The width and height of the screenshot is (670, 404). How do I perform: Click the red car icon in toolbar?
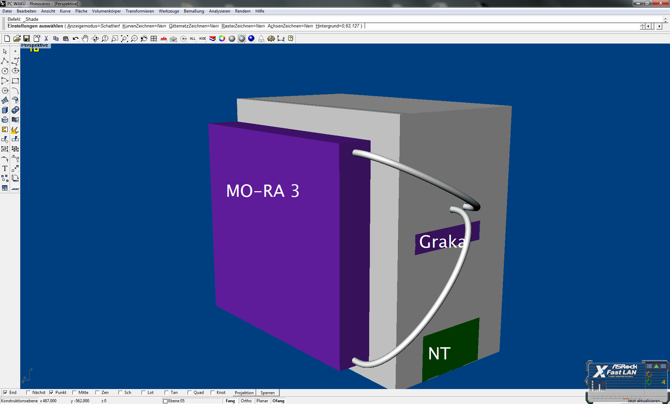coord(163,39)
